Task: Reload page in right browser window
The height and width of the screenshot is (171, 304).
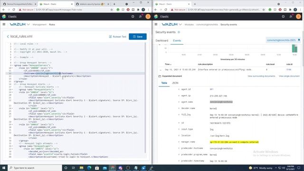Action: click(166, 9)
